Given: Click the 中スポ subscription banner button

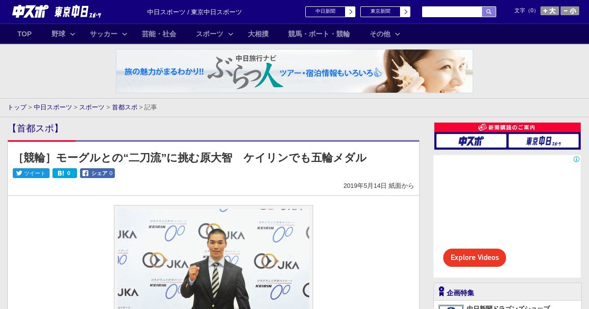Looking at the screenshot, I should pos(471,141).
